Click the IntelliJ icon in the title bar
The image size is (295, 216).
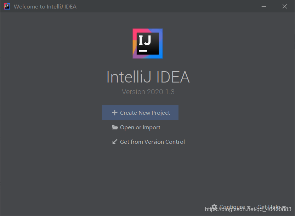tap(7, 6)
